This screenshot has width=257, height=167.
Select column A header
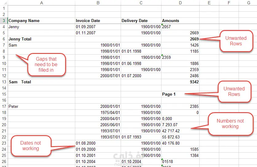(x=41, y=3)
